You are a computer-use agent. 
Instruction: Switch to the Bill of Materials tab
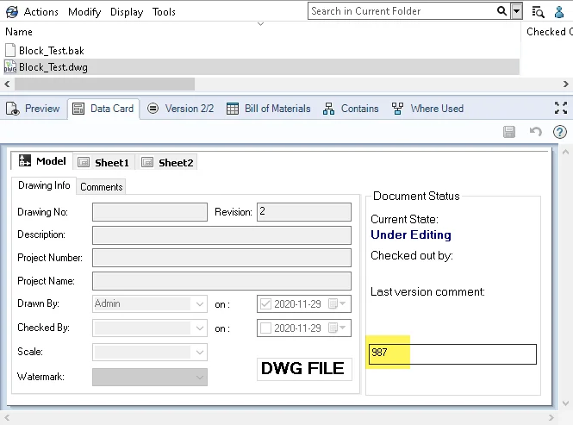(x=268, y=109)
